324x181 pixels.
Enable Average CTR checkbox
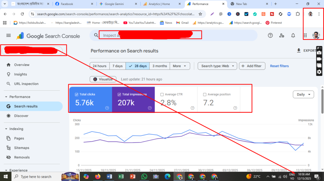tap(162, 94)
